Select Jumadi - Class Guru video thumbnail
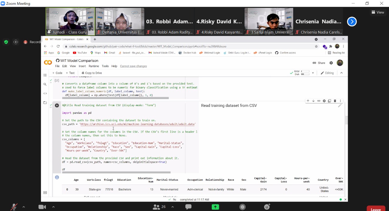389x211 pixels. [70, 21]
